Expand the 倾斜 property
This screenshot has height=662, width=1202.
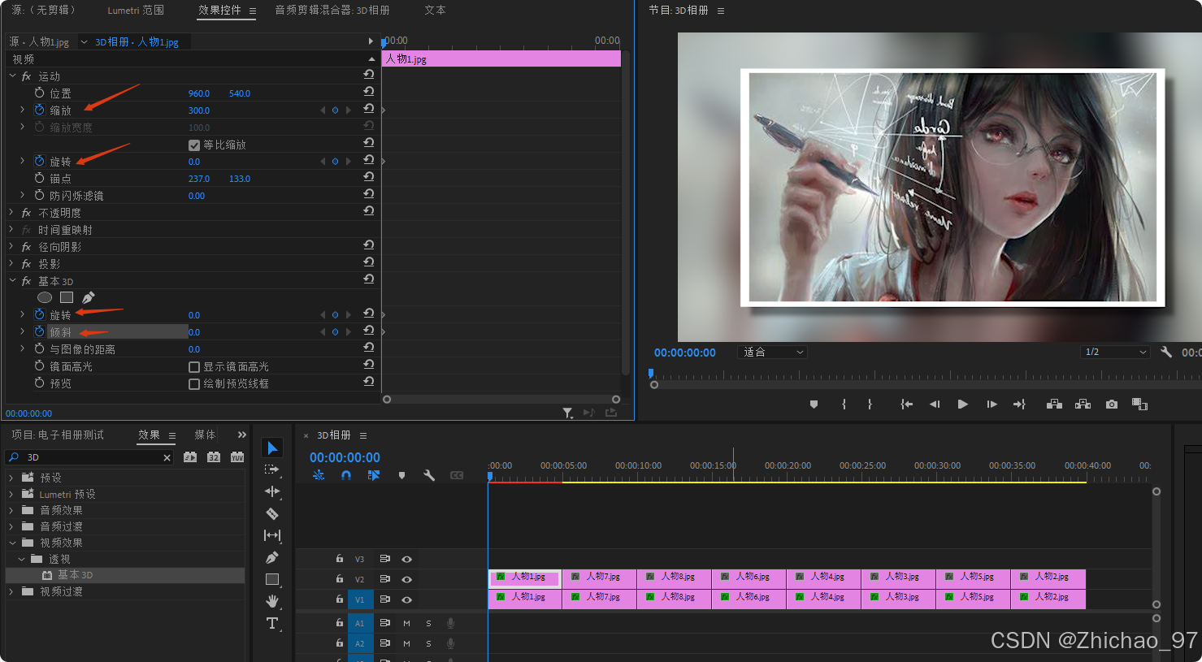(x=22, y=331)
